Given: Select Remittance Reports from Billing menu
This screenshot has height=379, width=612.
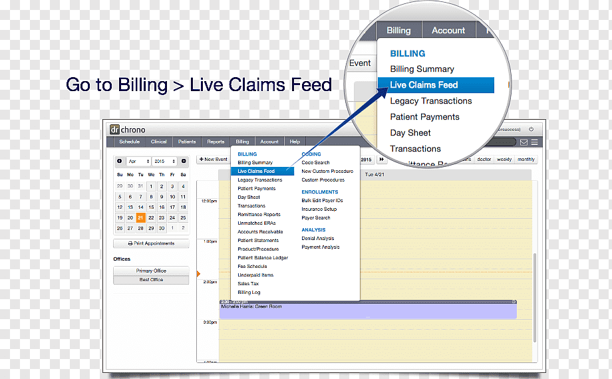Looking at the screenshot, I should [x=259, y=214].
